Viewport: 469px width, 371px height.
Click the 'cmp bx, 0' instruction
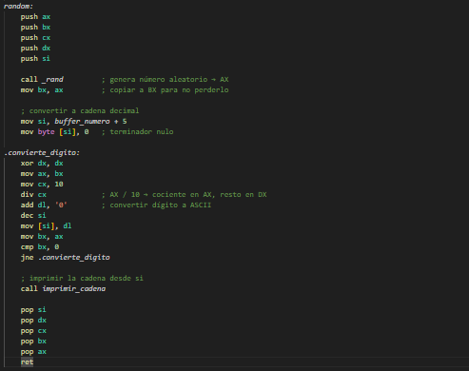(40, 246)
